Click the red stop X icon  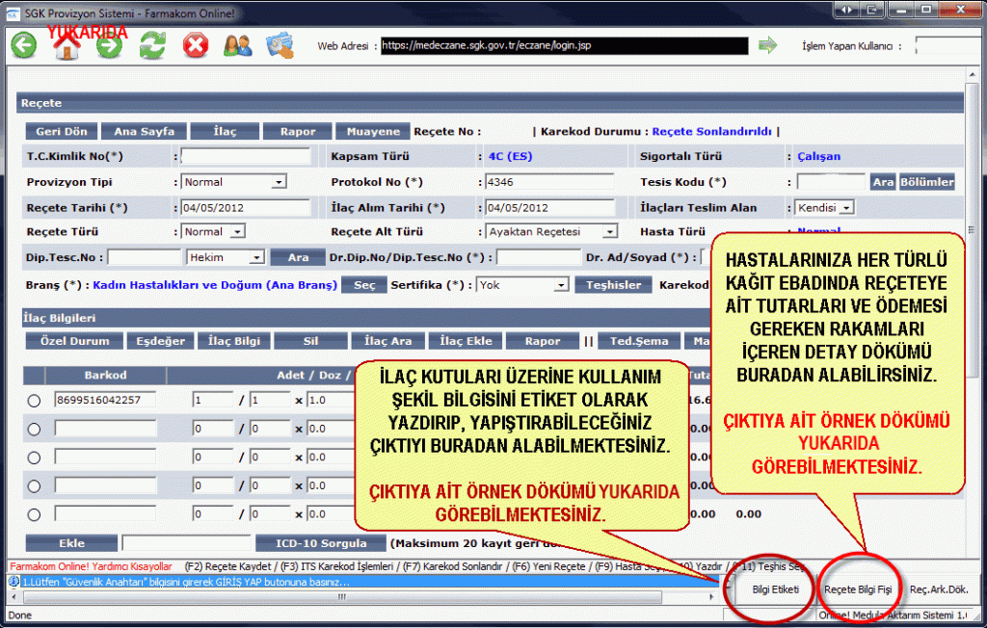(x=195, y=45)
